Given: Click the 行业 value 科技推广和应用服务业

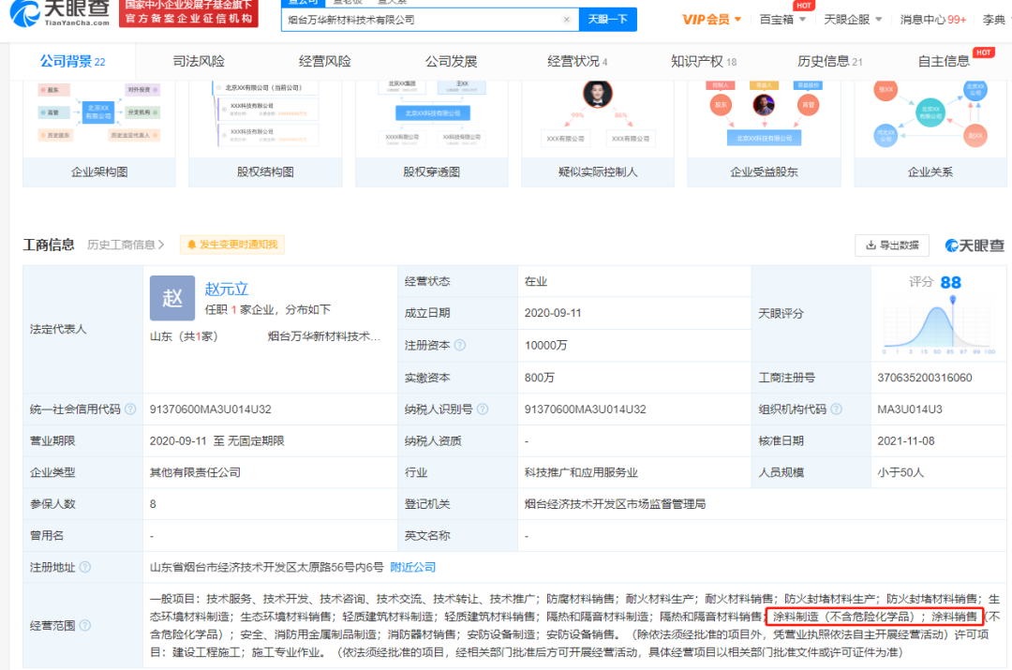Looking at the screenshot, I should pos(581,472).
